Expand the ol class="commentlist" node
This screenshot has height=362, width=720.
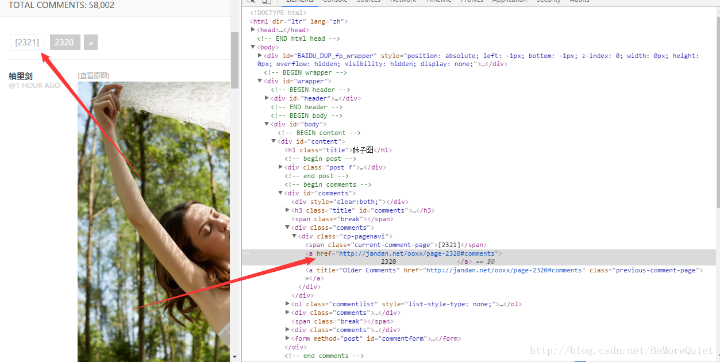pos(287,304)
